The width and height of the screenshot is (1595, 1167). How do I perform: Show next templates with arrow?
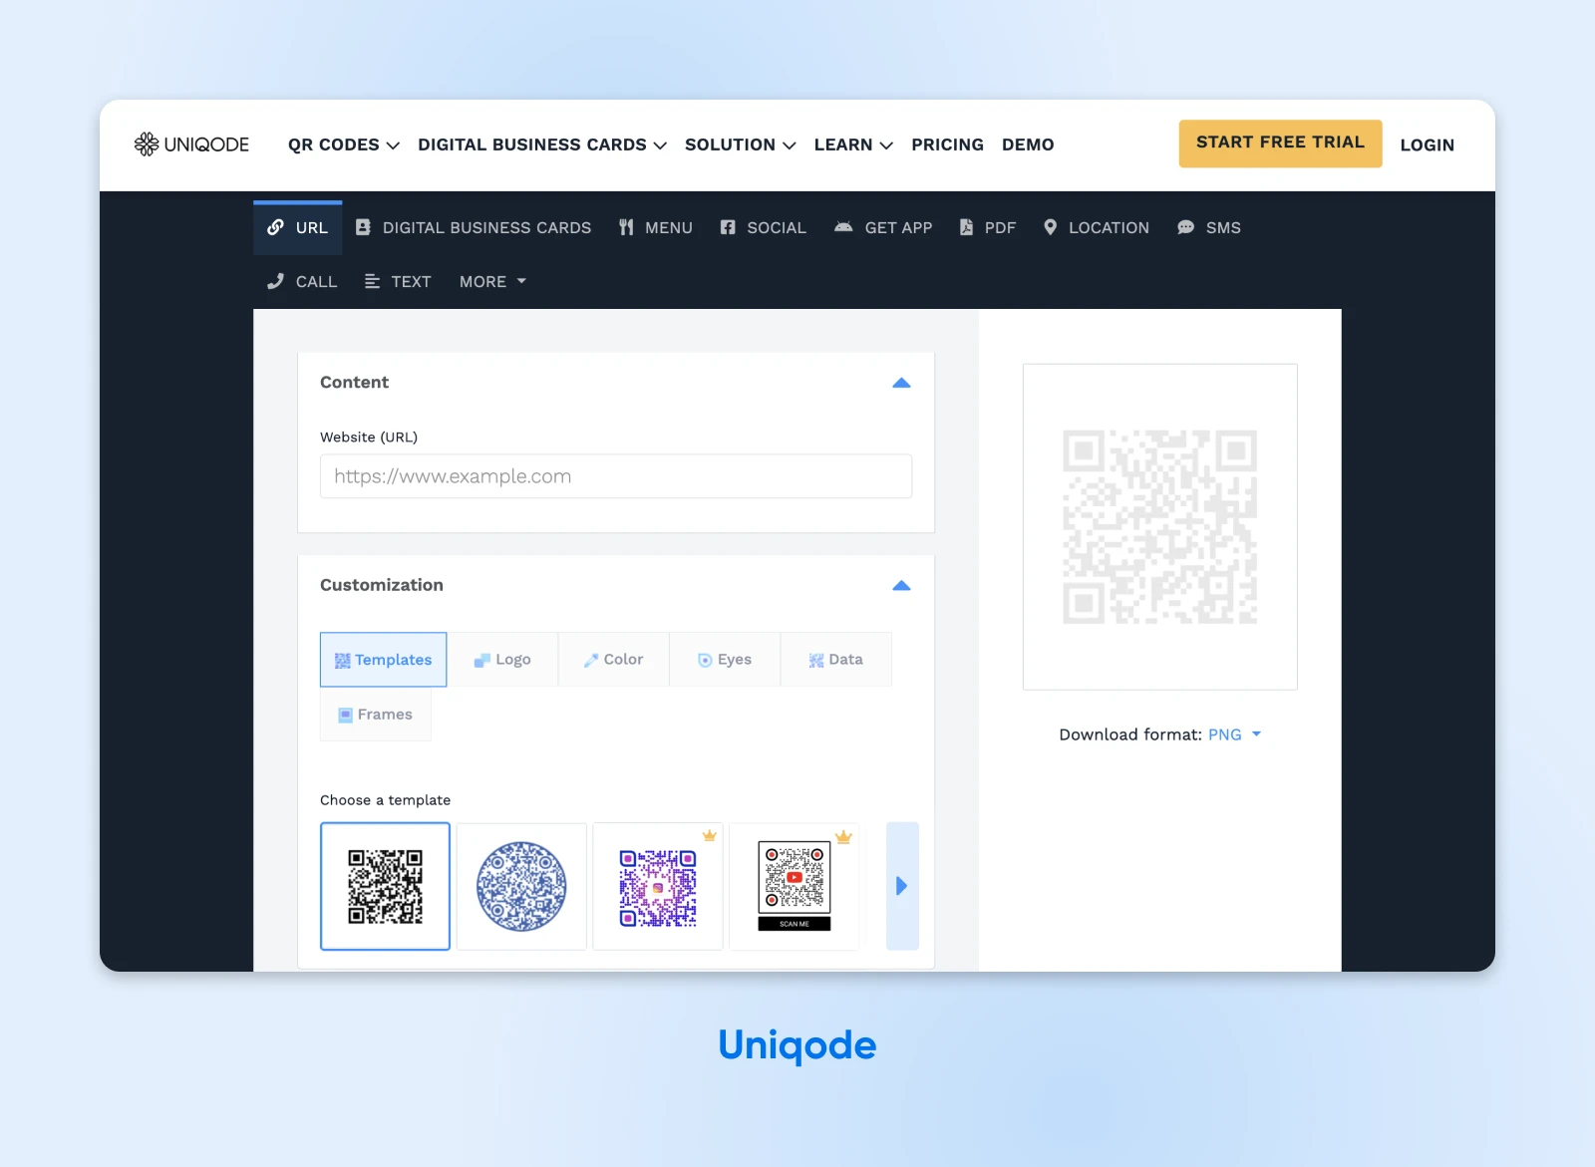point(902,886)
